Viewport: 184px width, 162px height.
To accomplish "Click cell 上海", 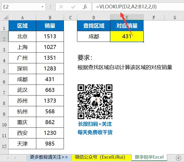I will pos(22,47).
